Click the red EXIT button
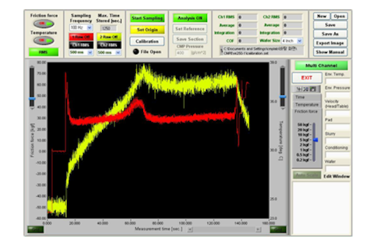 click(306, 77)
